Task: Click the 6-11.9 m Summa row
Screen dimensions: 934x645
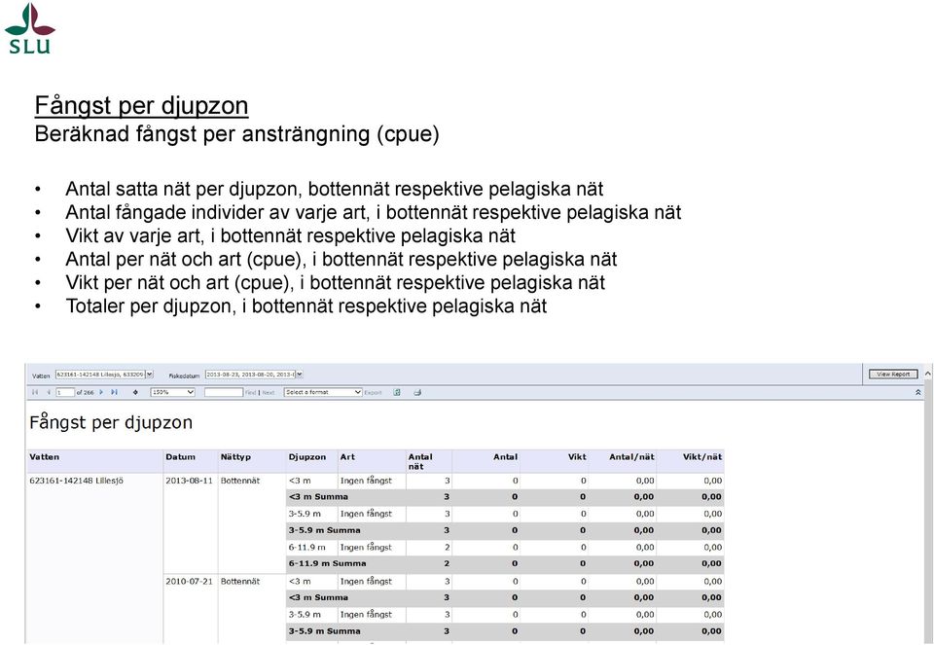Action: point(505,563)
